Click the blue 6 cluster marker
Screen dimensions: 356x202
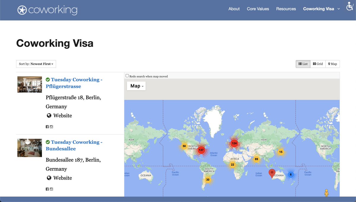[x=291, y=174]
